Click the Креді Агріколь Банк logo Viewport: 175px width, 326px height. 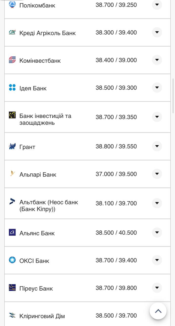pos(12,32)
